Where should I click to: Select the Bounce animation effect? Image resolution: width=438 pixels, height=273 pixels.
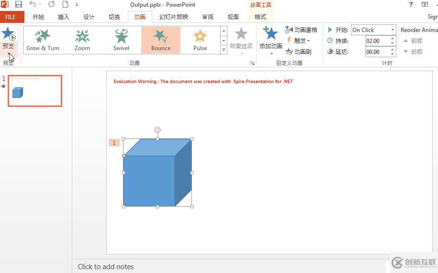[161, 40]
